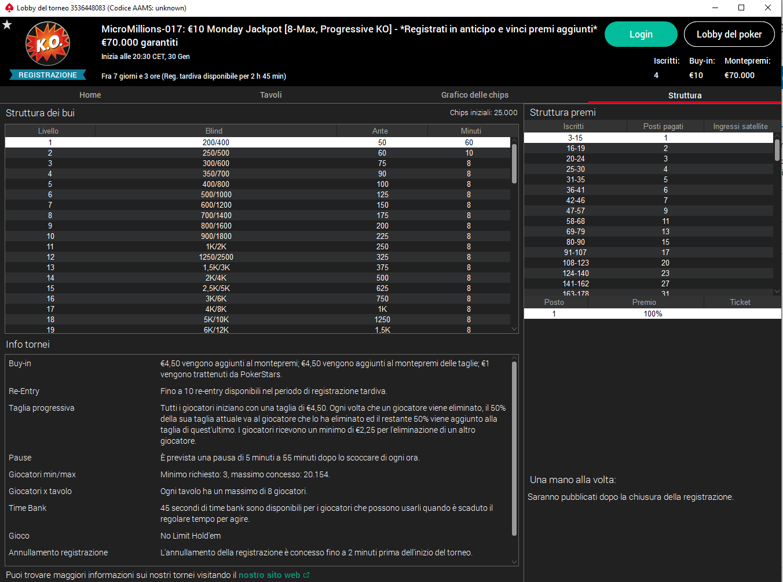Maximize the tournament lobby window
Viewport: 783px width, 582px height.
pyautogui.click(x=741, y=8)
